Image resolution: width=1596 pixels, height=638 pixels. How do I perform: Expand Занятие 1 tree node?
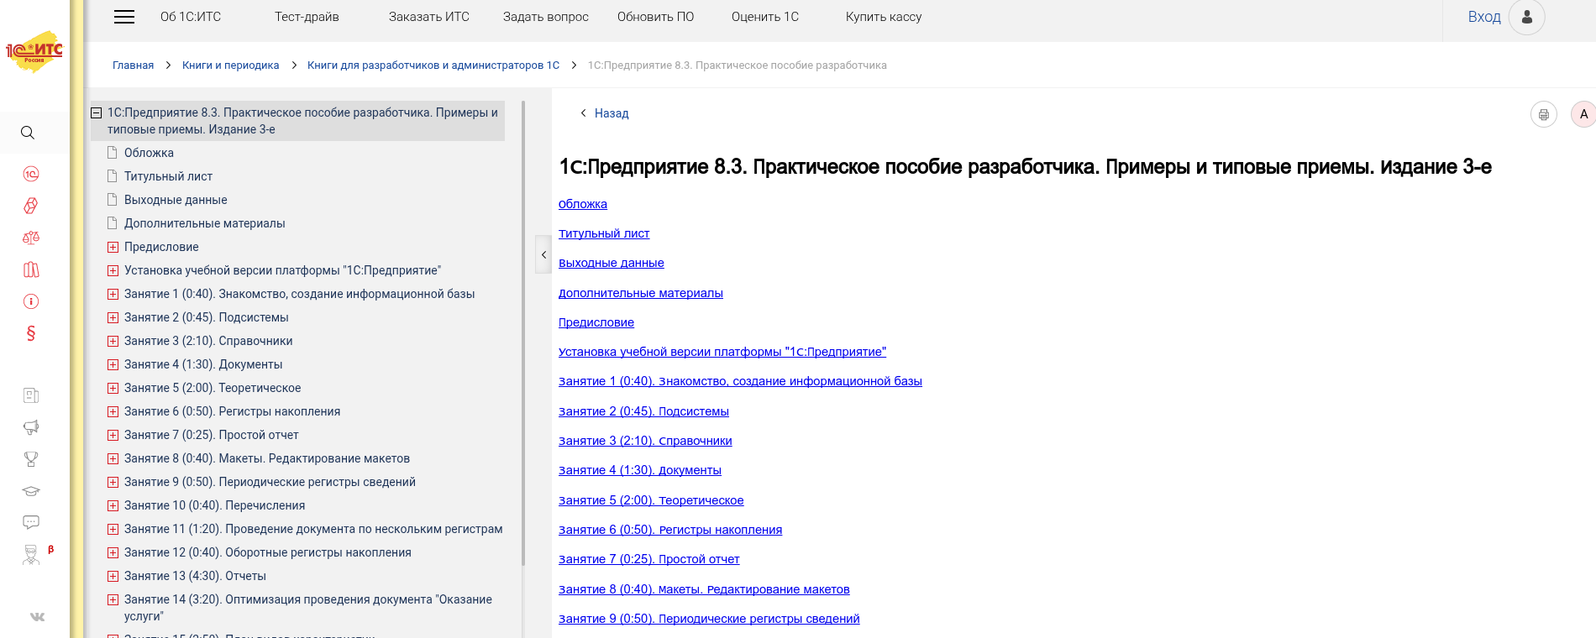pyautogui.click(x=113, y=294)
